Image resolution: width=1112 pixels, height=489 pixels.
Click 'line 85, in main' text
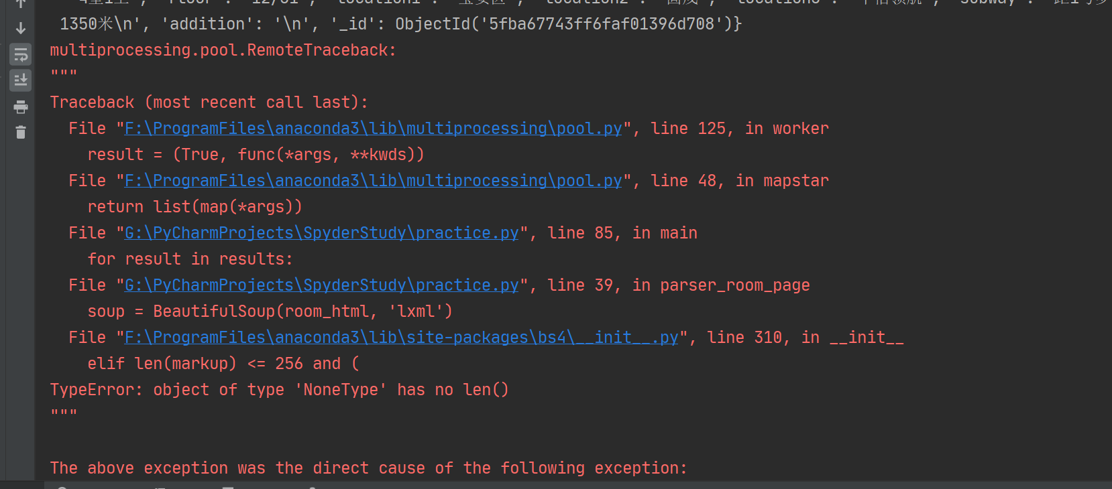pyautogui.click(x=622, y=233)
